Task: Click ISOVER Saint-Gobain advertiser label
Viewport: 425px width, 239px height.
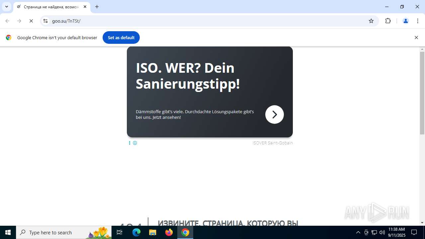Action: click(x=273, y=143)
